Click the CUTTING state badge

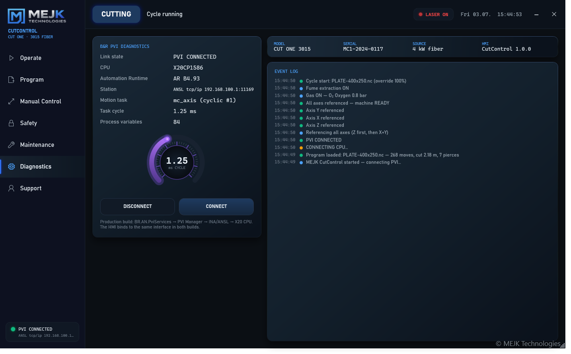pos(116,14)
